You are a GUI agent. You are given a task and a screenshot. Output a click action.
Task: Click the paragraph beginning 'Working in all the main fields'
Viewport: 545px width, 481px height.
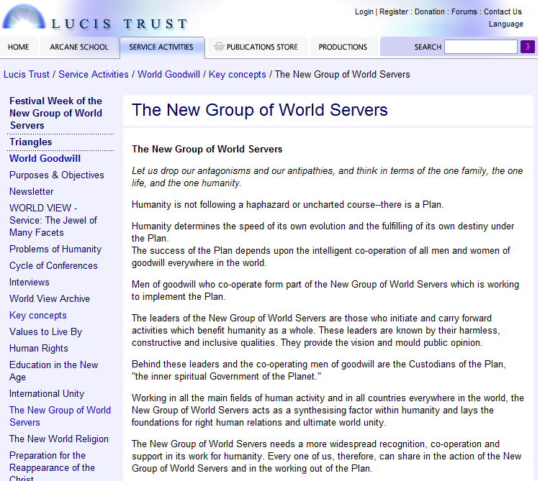point(328,411)
